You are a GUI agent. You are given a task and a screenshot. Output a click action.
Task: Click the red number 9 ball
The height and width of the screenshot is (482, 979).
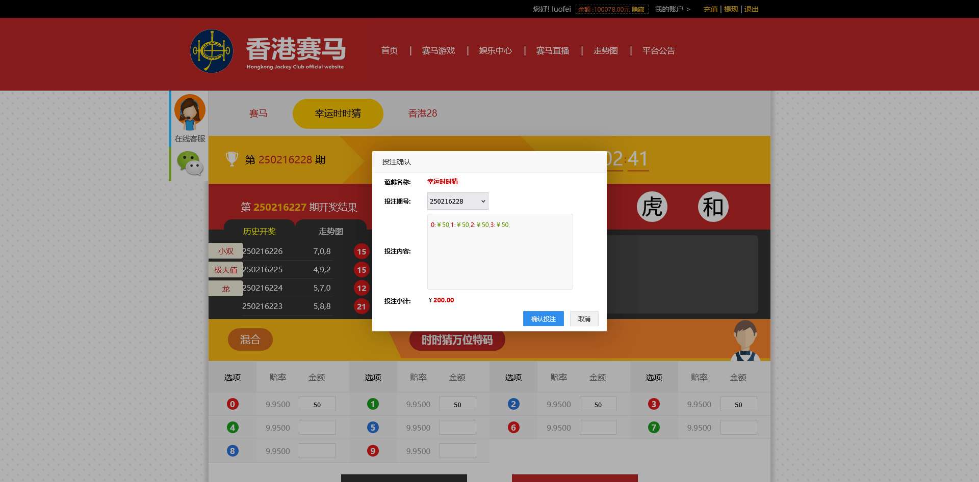(x=373, y=451)
